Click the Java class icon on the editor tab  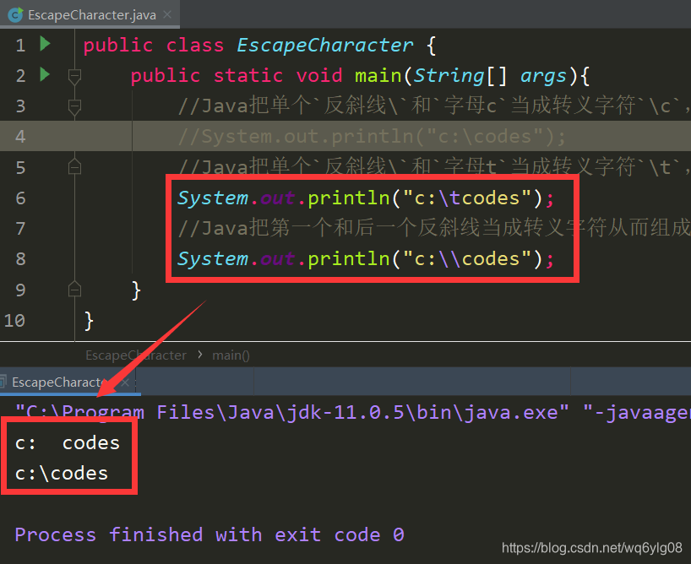[x=15, y=15]
